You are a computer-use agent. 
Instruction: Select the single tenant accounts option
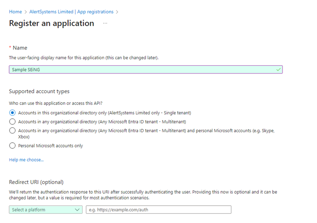pos(12,112)
